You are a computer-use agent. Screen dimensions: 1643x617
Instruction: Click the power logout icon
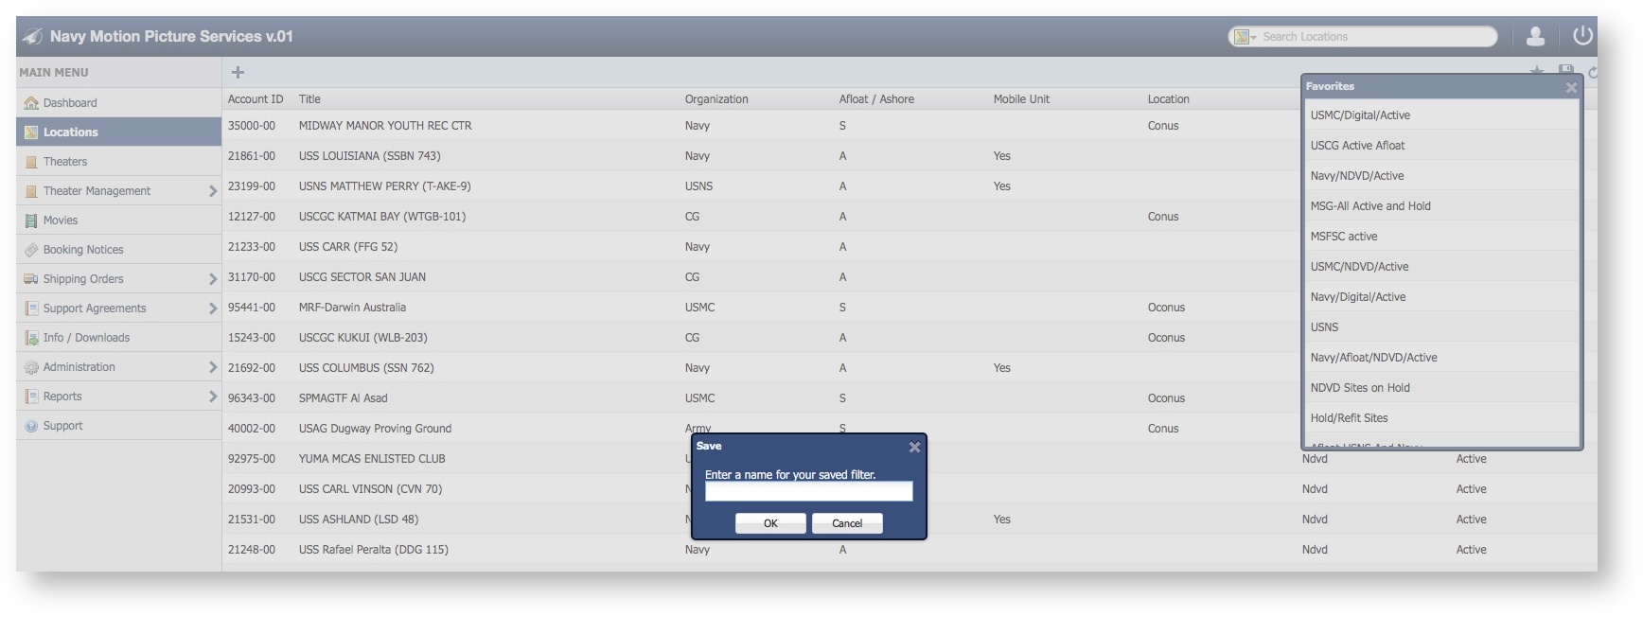tap(1582, 36)
